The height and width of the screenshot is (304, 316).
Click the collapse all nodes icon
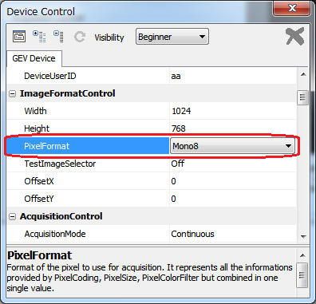(x=58, y=37)
